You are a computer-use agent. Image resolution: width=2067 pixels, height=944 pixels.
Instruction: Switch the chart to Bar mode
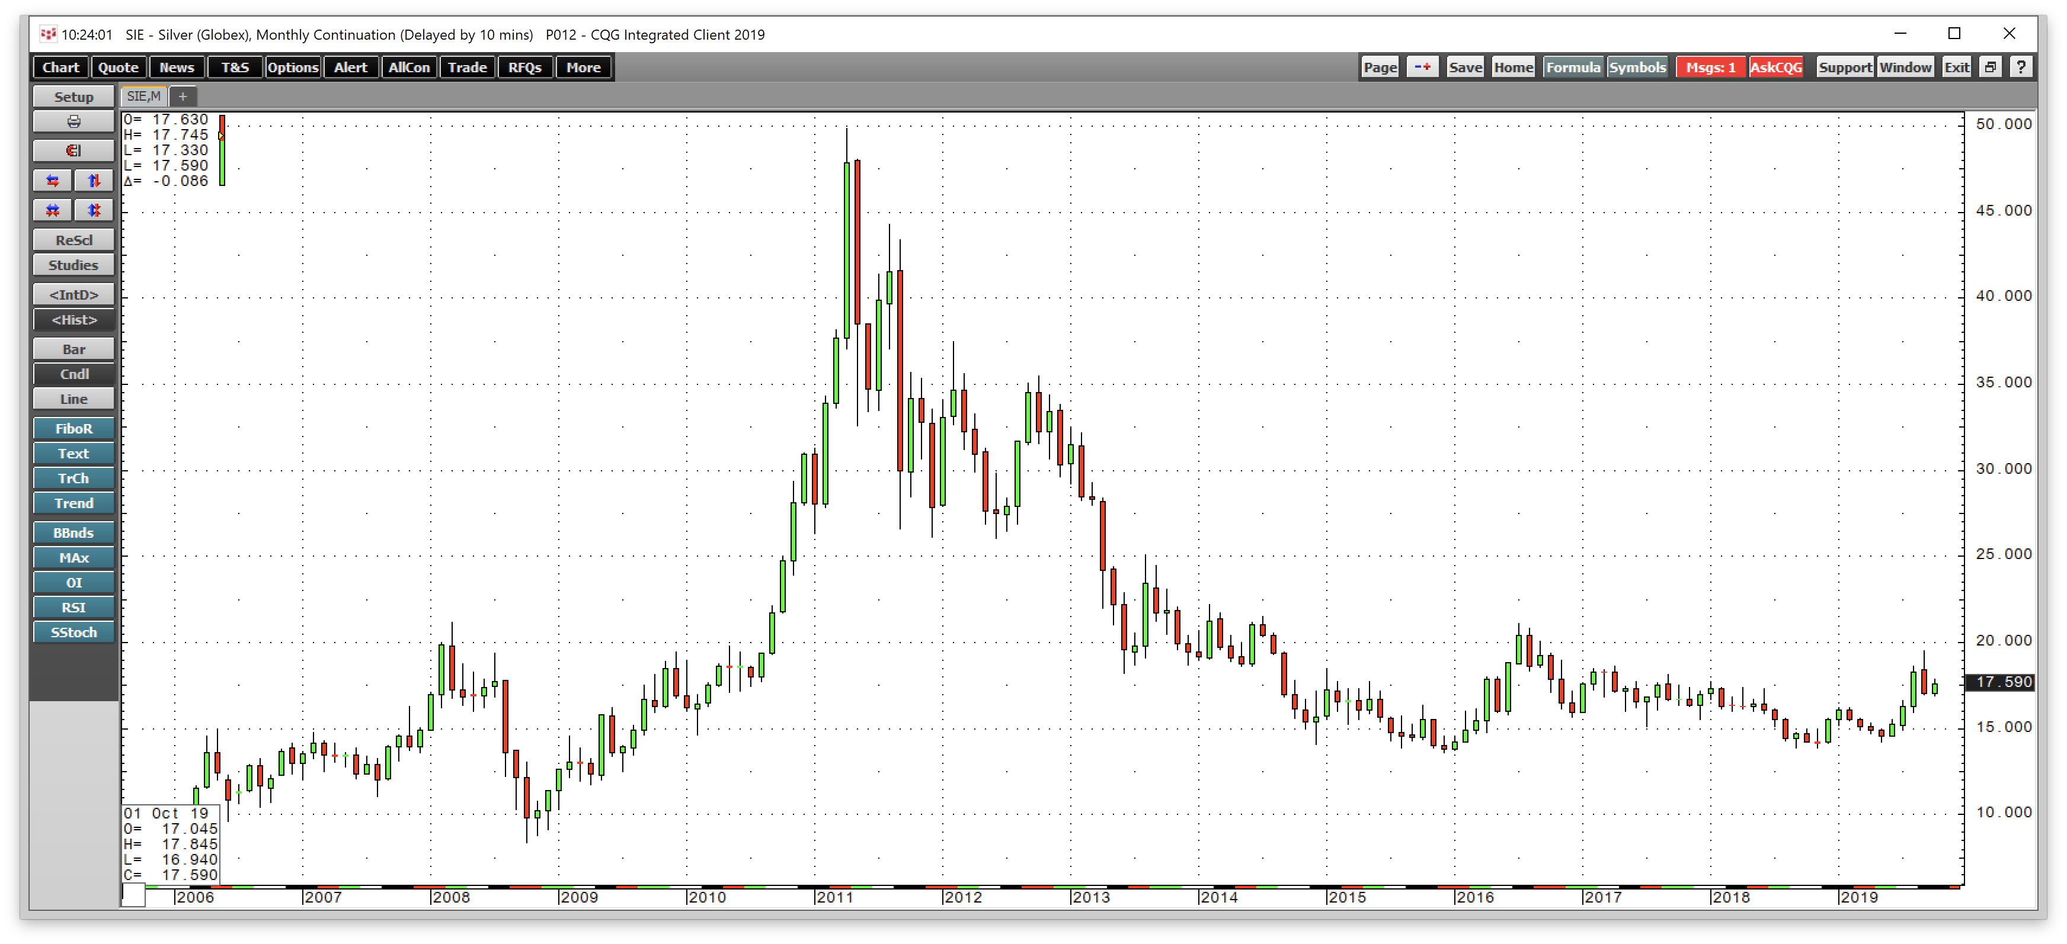(x=73, y=349)
